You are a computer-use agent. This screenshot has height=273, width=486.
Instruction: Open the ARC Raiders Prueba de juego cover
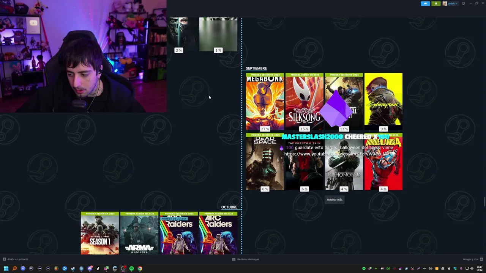(x=179, y=233)
